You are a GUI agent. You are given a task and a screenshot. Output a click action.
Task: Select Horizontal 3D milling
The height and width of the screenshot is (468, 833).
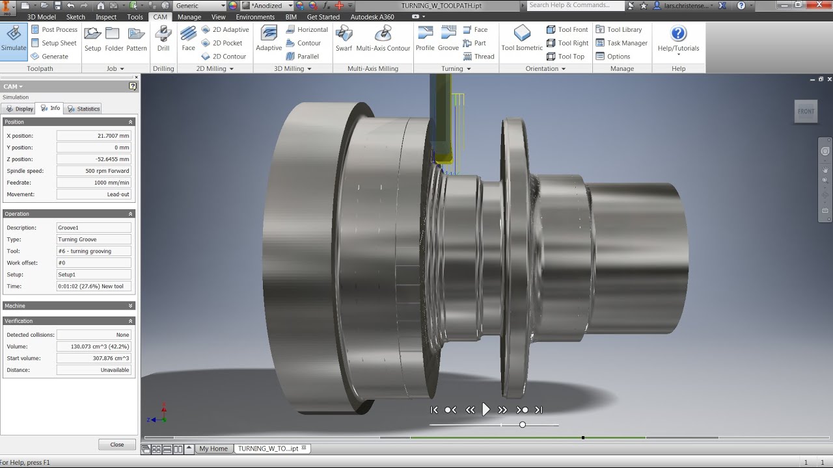[307, 29]
